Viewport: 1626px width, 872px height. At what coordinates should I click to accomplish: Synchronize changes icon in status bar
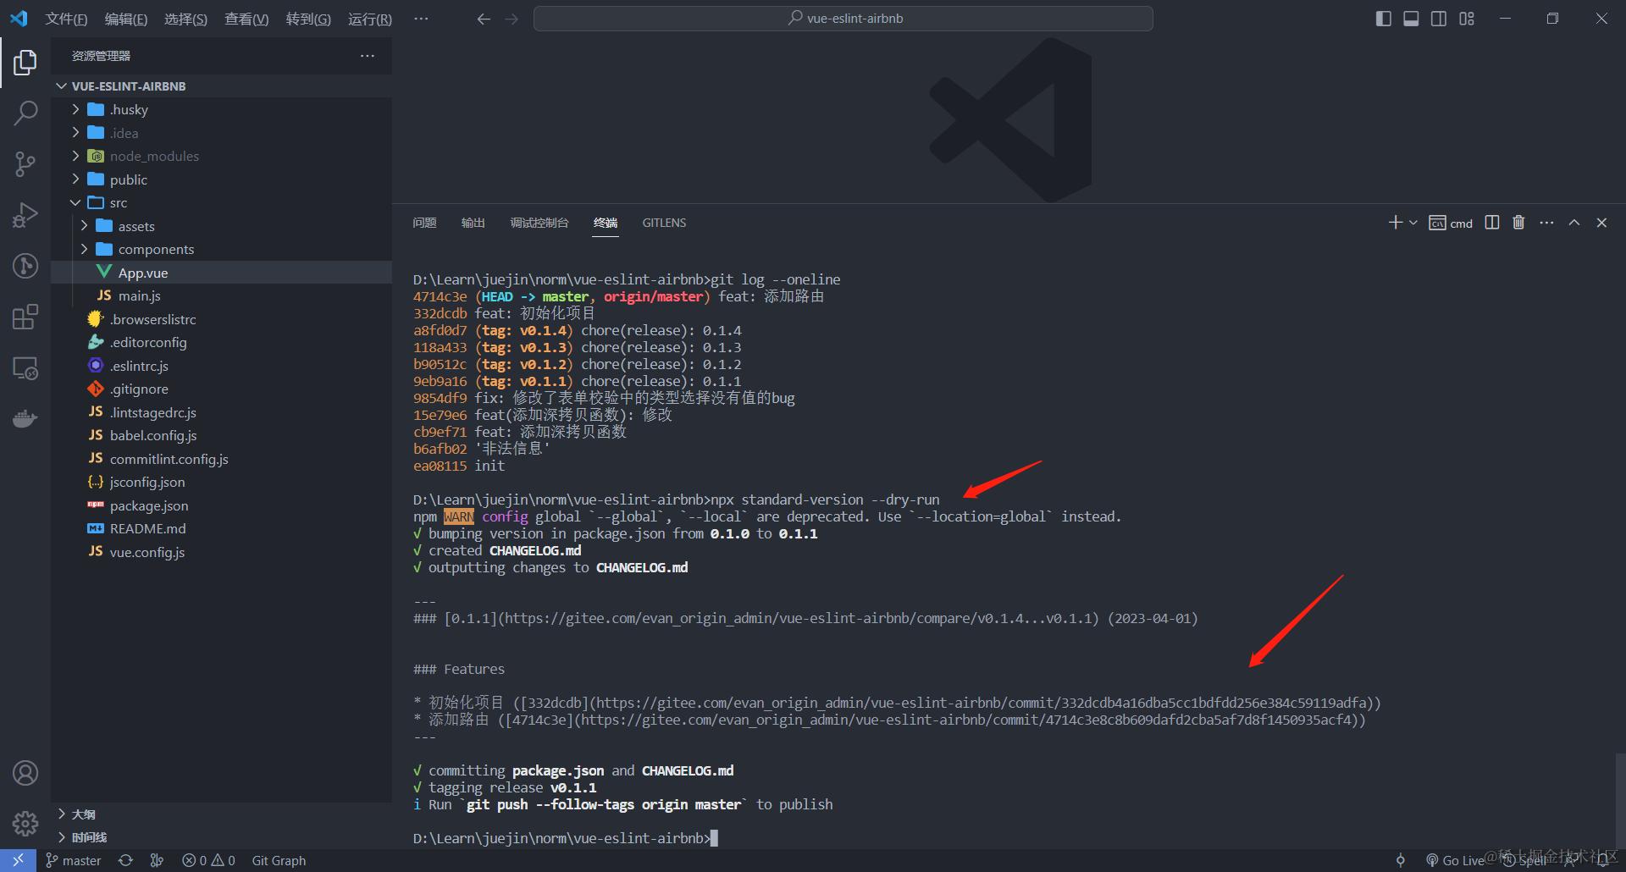[x=125, y=860]
